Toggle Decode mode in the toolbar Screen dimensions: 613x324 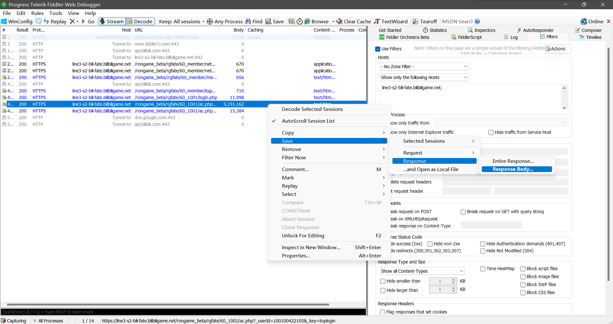click(140, 21)
